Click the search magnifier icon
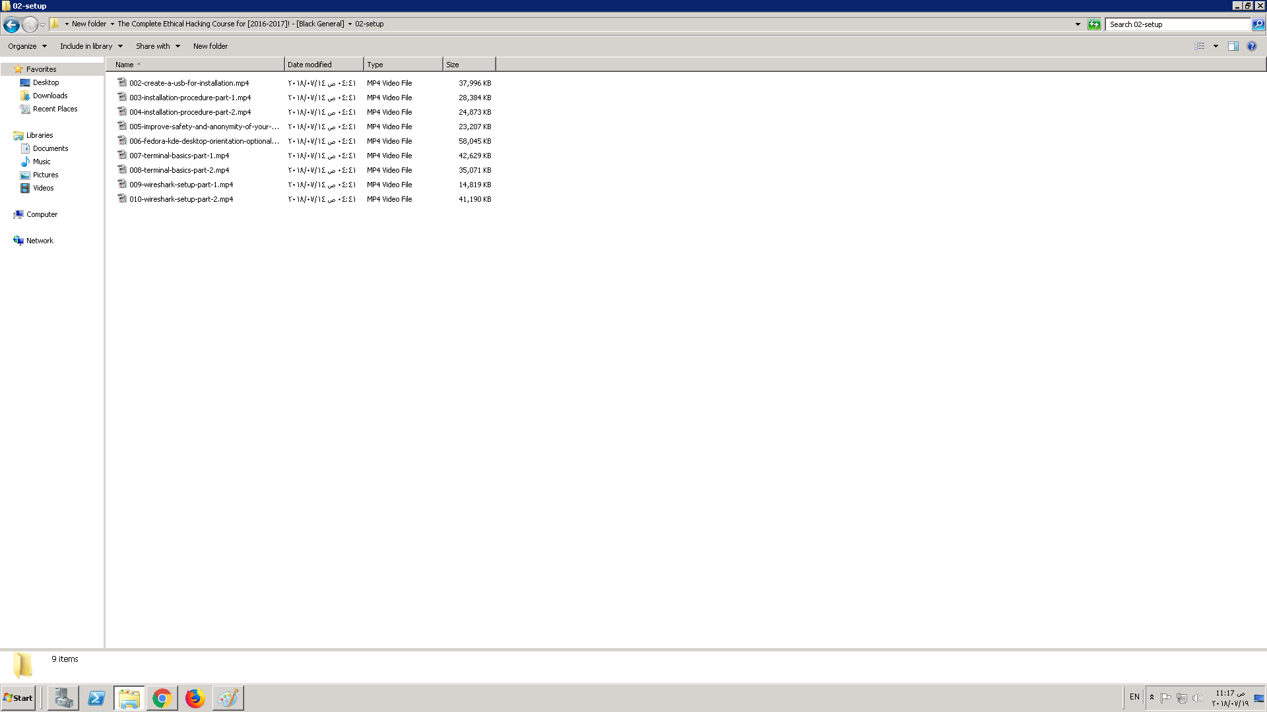The width and height of the screenshot is (1267, 712). pos(1258,24)
